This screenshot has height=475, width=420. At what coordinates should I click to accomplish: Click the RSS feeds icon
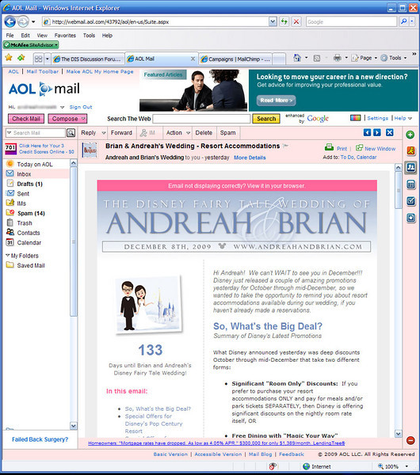pos(317,58)
